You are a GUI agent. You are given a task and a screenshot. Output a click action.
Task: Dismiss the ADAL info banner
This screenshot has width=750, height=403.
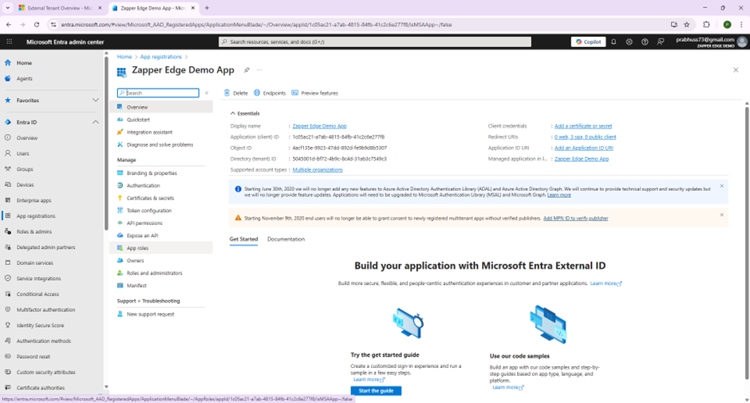722,186
